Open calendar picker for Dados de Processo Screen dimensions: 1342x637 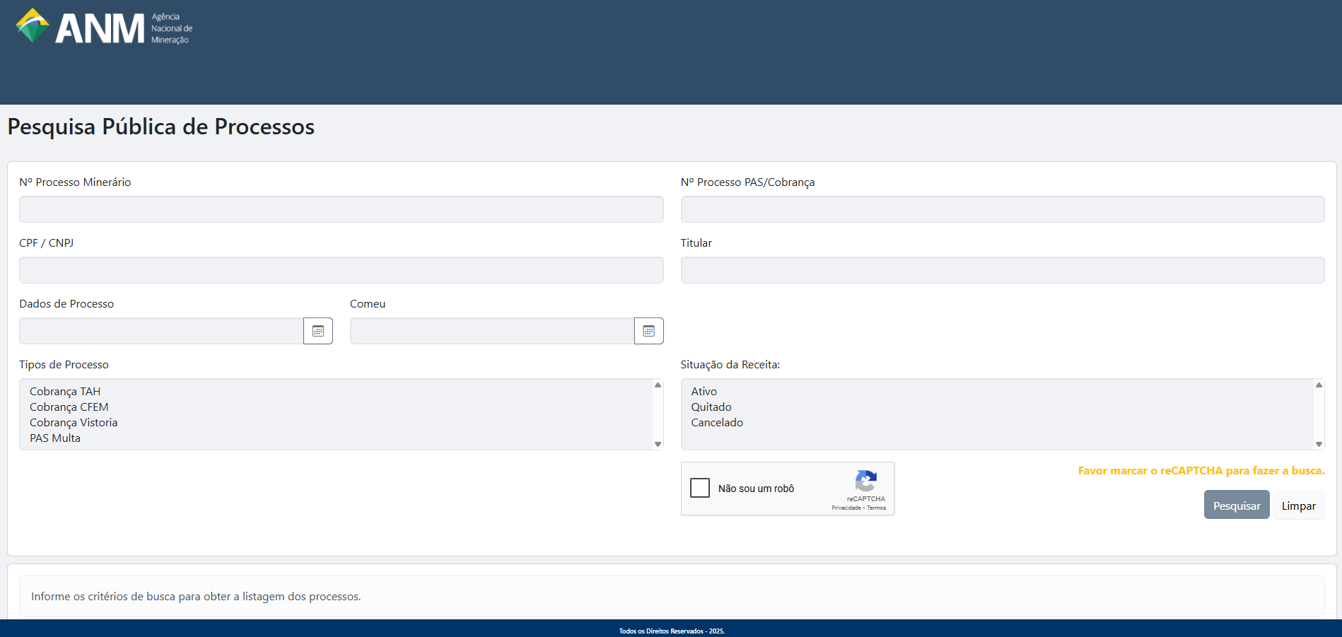(318, 331)
